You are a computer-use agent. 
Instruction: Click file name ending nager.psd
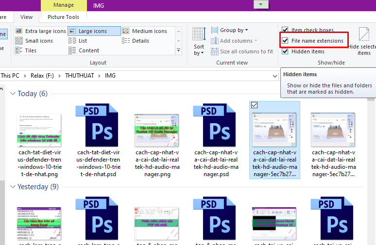click(x=216, y=163)
